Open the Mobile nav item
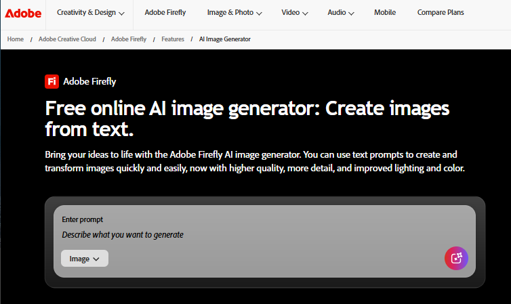 tap(385, 12)
